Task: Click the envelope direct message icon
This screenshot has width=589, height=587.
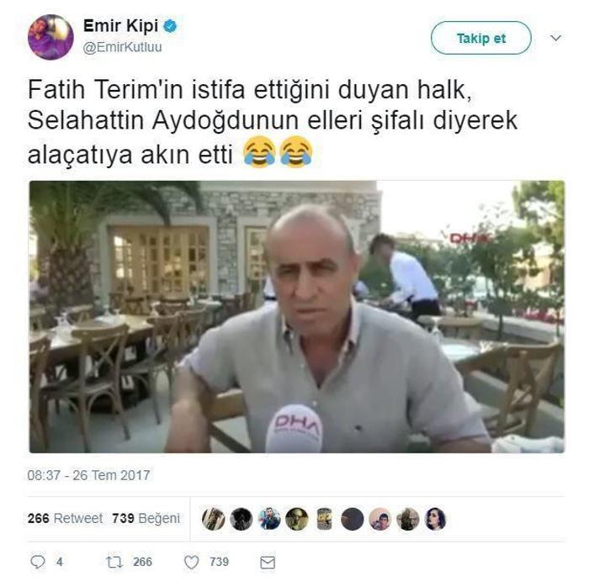Action: [268, 563]
